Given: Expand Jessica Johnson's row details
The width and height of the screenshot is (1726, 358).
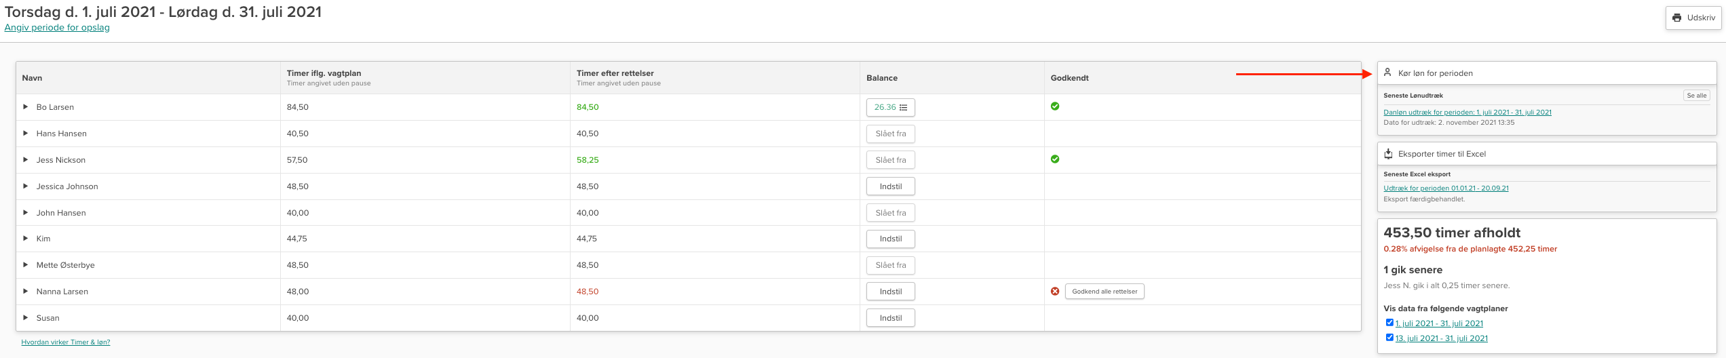Looking at the screenshot, I should [x=26, y=186].
